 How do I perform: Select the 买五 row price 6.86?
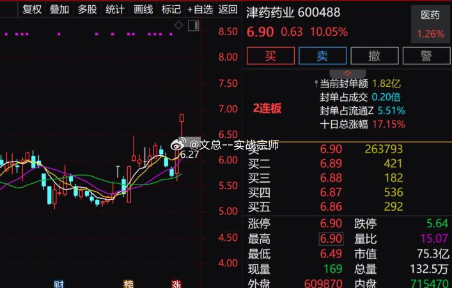point(331,207)
